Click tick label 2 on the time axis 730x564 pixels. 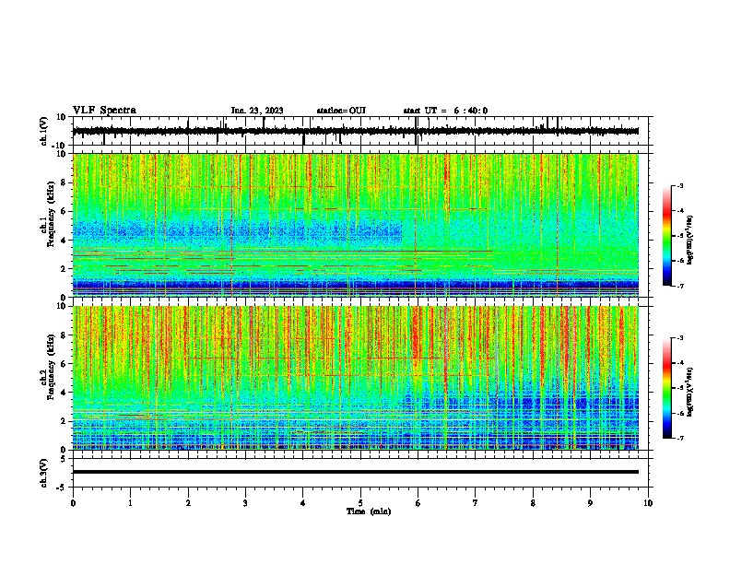188,503
